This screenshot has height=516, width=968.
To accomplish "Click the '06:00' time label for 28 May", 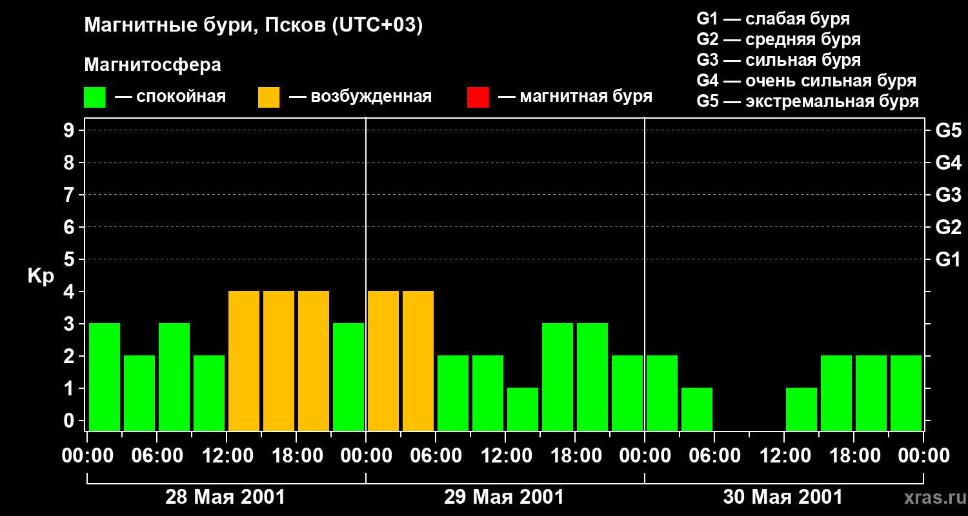I will coord(157,456).
